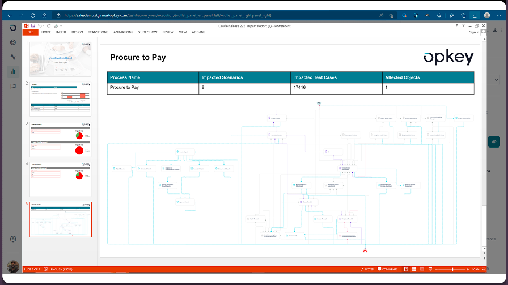508x285 pixels.
Task: Click Sign in link in PowerPoint
Action: [474, 32]
